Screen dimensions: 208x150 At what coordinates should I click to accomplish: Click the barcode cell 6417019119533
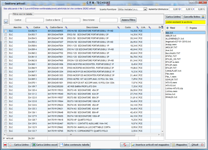coord(57,90)
